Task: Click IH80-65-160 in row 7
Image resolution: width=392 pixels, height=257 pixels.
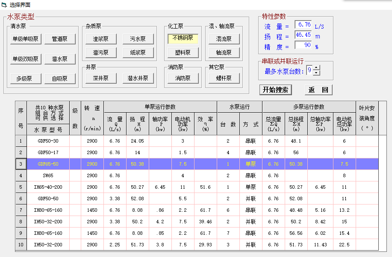Action: (48, 210)
